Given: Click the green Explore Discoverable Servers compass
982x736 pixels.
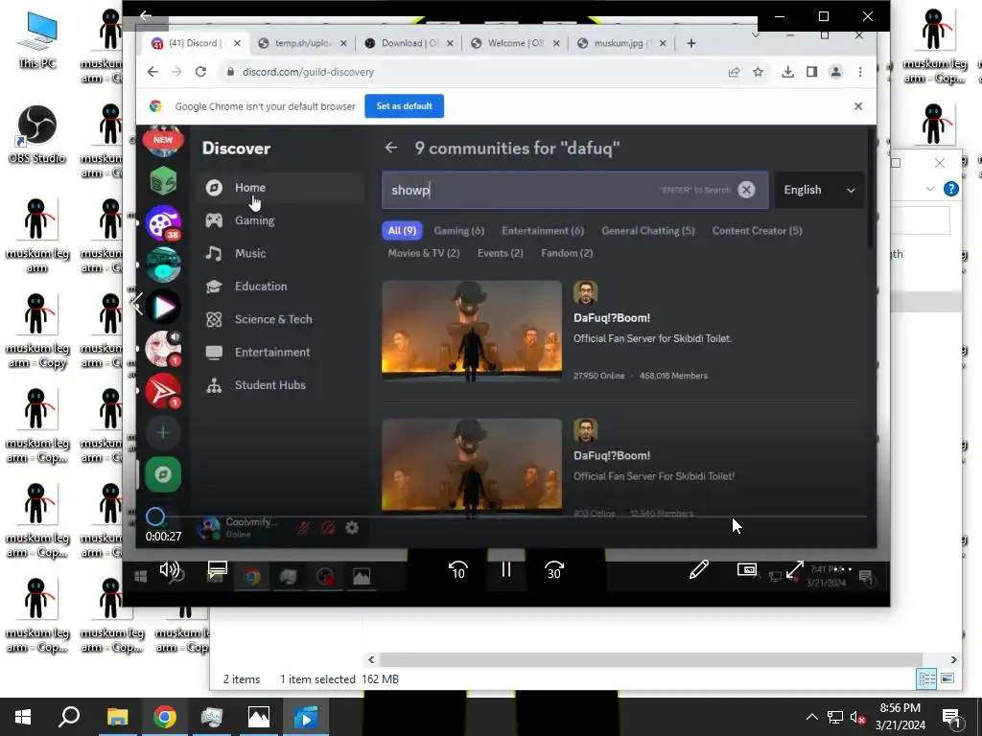Looking at the screenshot, I should [163, 474].
